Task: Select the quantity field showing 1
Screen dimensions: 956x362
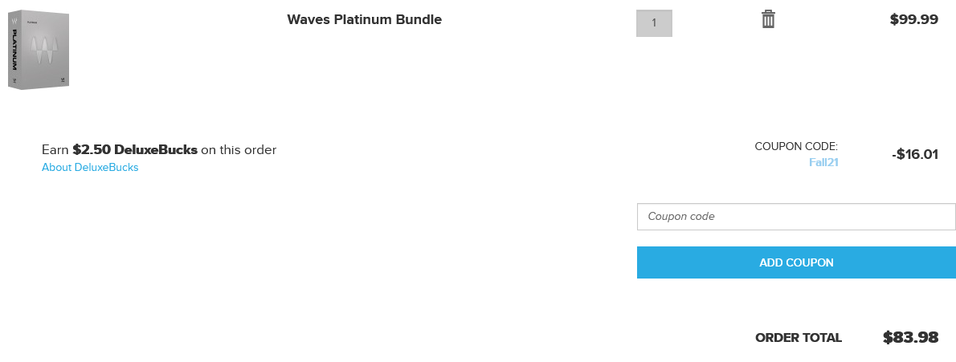Action: (x=654, y=22)
